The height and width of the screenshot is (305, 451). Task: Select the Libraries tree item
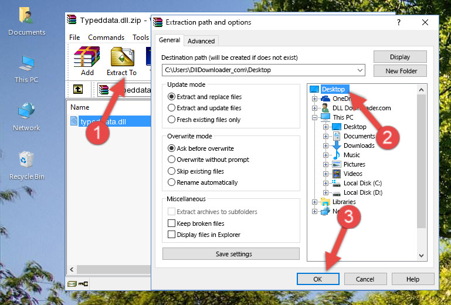click(x=344, y=202)
